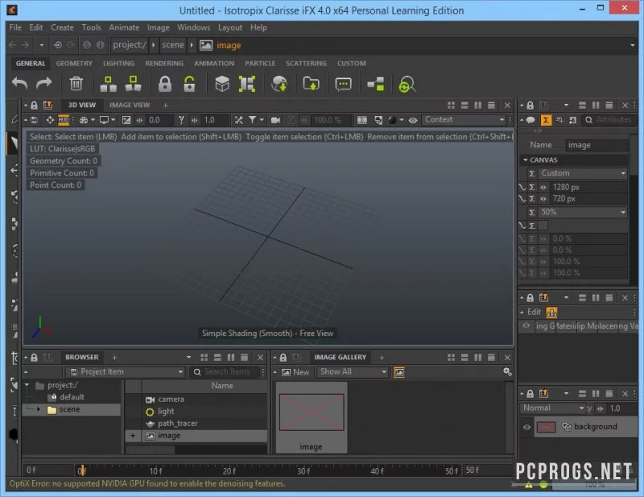Click the comment bubble icon in Attribute Editor
The height and width of the screenshot is (497, 644).
[x=530, y=120]
